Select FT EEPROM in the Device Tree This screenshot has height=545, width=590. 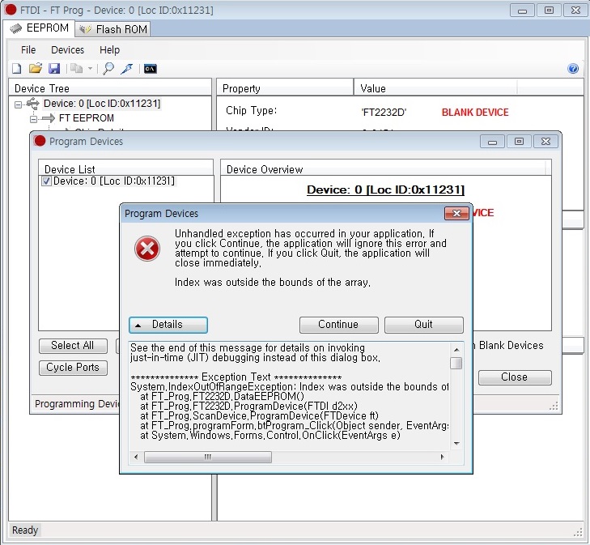pyautogui.click(x=86, y=118)
